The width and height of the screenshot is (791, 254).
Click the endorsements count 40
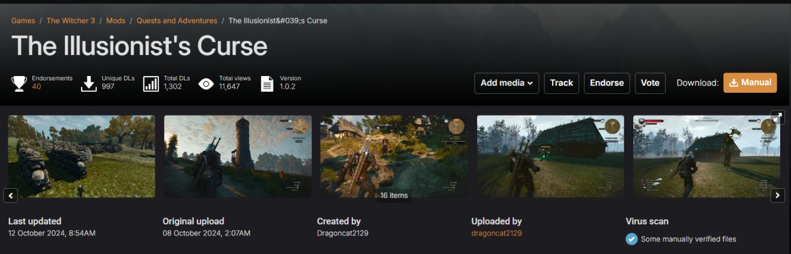(x=36, y=87)
